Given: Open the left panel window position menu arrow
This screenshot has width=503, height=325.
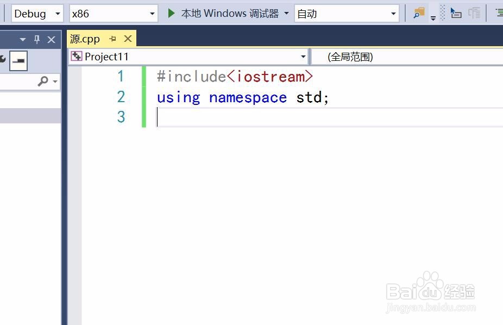Looking at the screenshot, I should [23, 39].
